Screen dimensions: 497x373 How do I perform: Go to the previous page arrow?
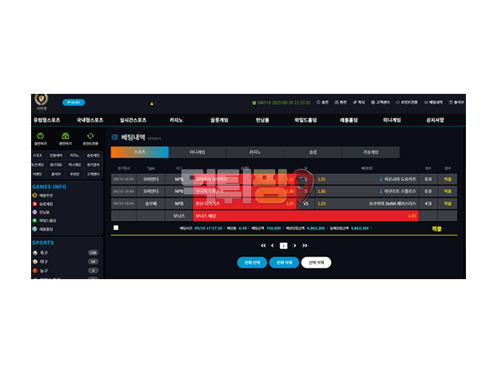point(272,246)
